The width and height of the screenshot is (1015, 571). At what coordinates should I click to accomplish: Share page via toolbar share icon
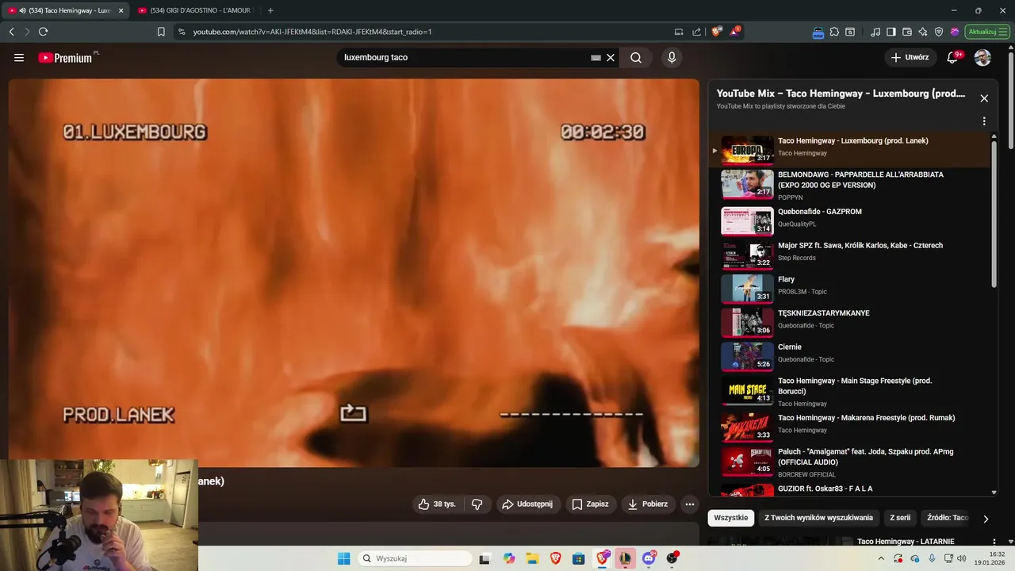(x=696, y=32)
